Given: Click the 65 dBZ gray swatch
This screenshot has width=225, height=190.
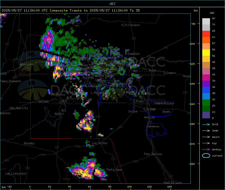Looking at the screenshot, I should click(x=206, y=28).
